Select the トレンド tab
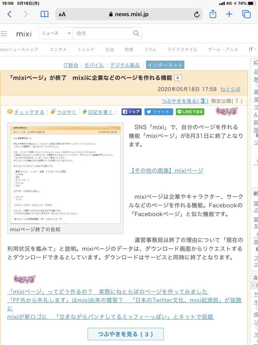 [x=86, y=49]
